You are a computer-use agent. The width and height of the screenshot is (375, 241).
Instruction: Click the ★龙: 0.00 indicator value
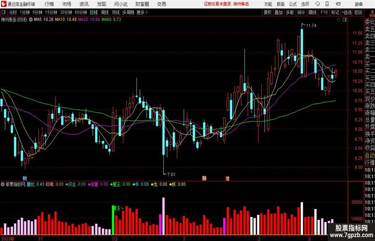click(x=159, y=184)
